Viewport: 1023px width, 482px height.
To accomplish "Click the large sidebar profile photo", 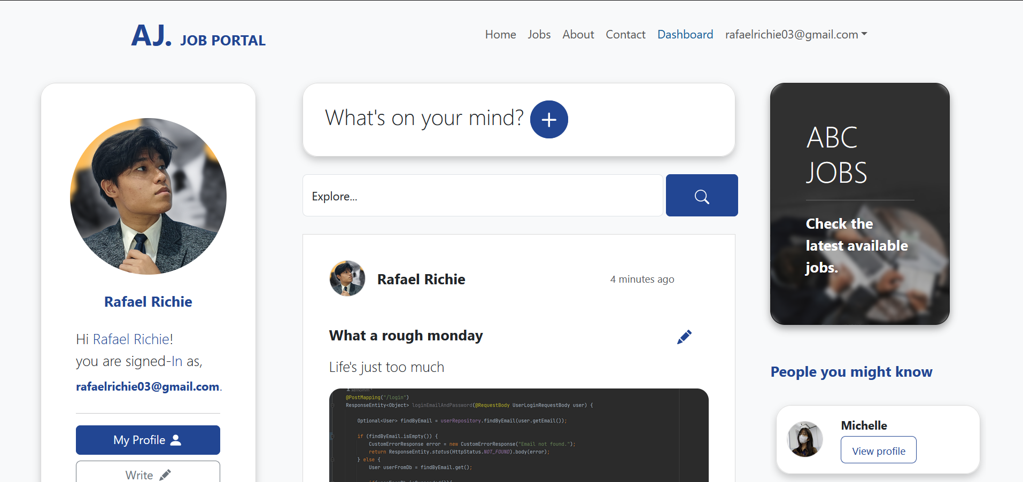I will coord(148,196).
